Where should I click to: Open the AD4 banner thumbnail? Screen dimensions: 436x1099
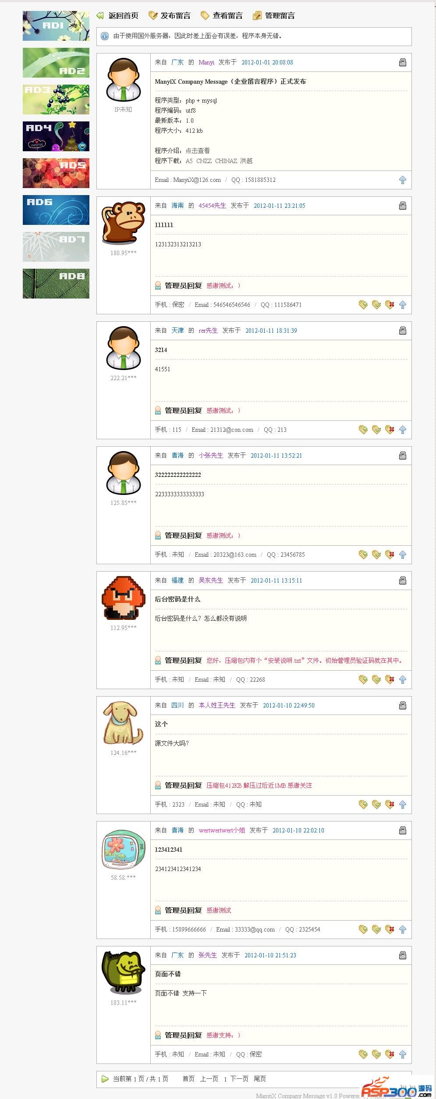click(x=56, y=136)
